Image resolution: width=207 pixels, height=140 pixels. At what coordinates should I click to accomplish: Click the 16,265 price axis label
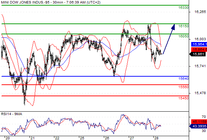200,12
